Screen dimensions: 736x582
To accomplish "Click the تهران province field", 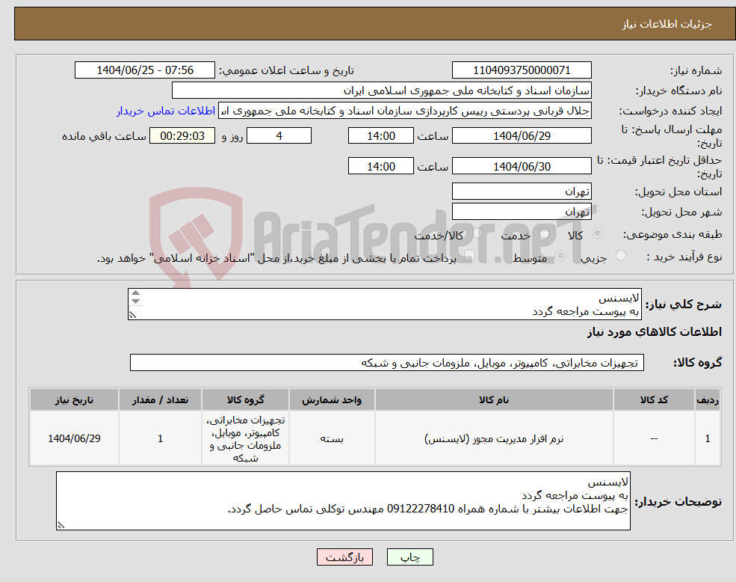I will (521, 191).
